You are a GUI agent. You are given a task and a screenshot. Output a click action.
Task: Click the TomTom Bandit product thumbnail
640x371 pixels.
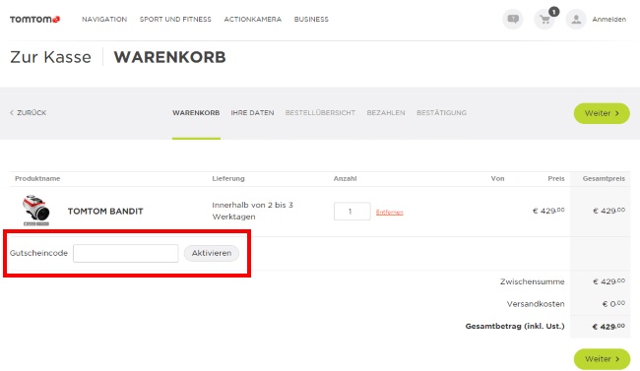[x=35, y=211]
